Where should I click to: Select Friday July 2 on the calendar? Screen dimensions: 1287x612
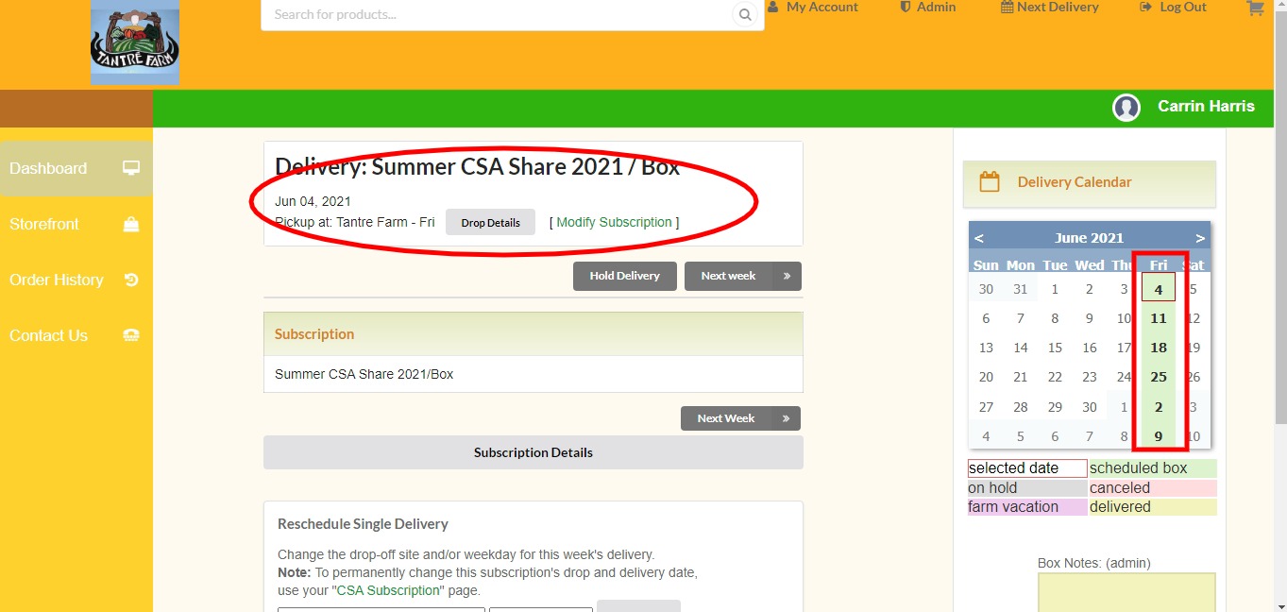coord(1159,407)
